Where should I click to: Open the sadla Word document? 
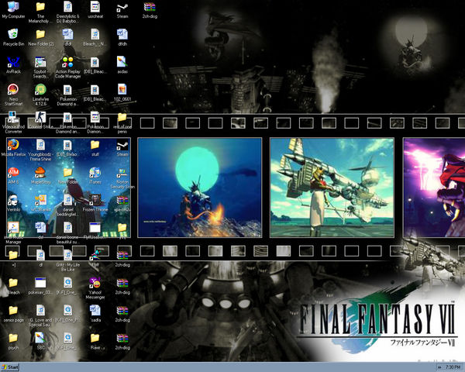(x=95, y=313)
